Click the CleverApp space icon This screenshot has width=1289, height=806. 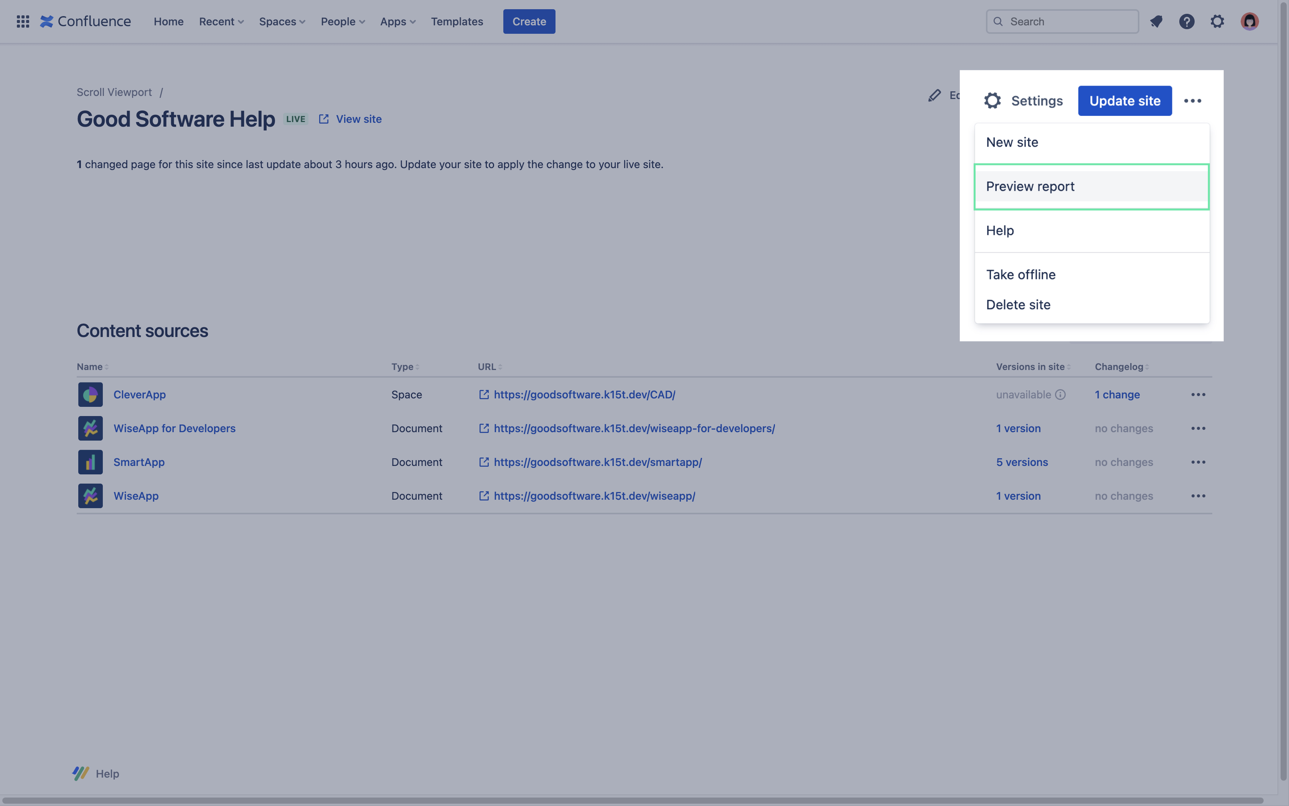click(90, 395)
